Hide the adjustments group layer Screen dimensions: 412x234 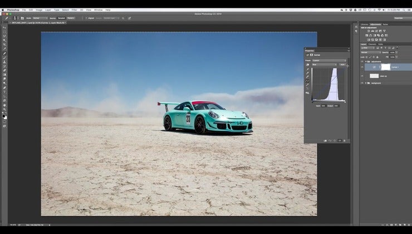pyautogui.click(x=362, y=61)
